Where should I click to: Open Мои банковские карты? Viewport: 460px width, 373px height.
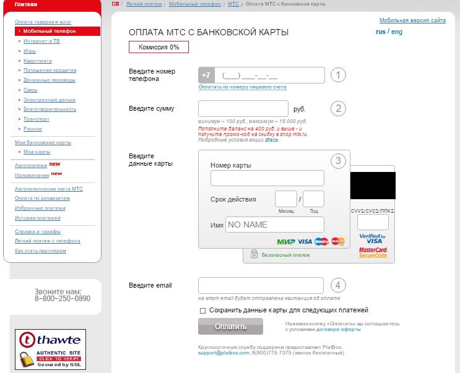[x=43, y=142]
